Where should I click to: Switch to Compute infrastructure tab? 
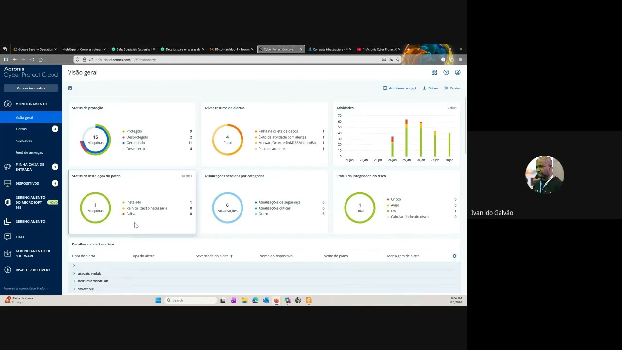click(329, 49)
